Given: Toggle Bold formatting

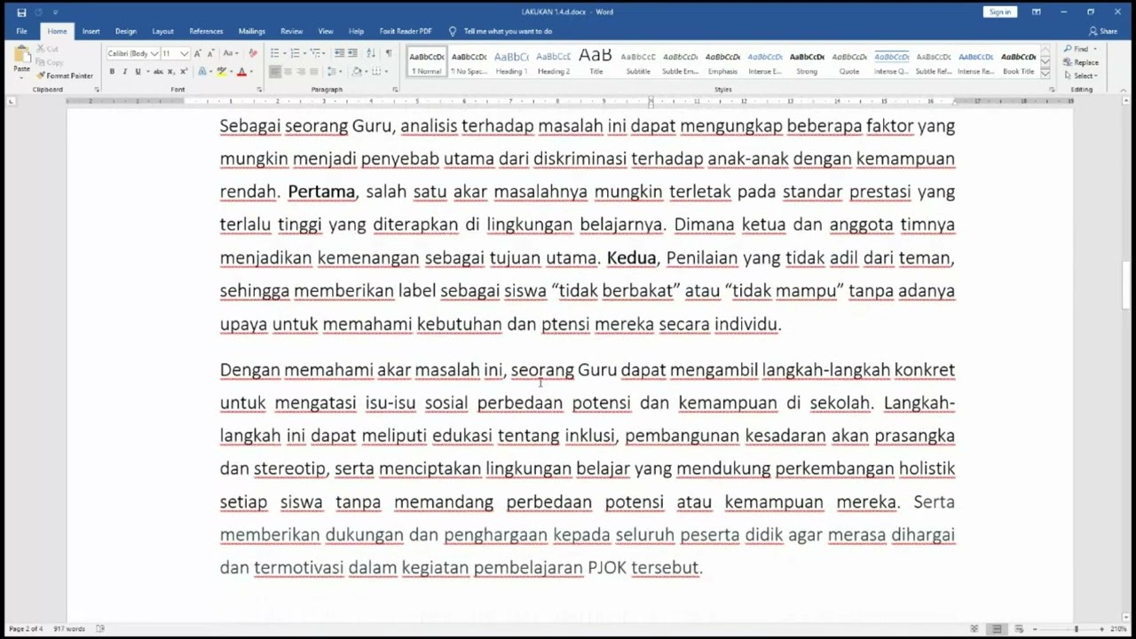Looking at the screenshot, I should 112,71.
